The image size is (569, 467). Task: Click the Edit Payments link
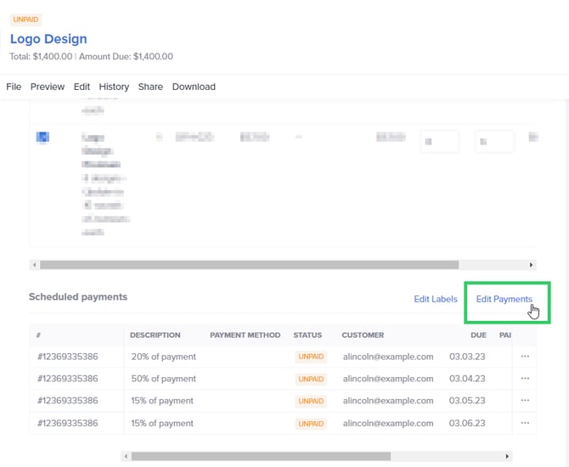tap(504, 299)
